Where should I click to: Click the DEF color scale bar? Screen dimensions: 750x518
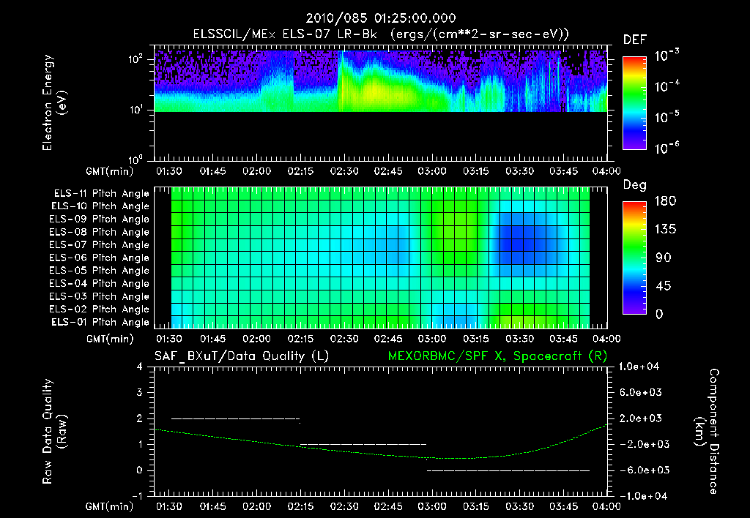(x=635, y=103)
